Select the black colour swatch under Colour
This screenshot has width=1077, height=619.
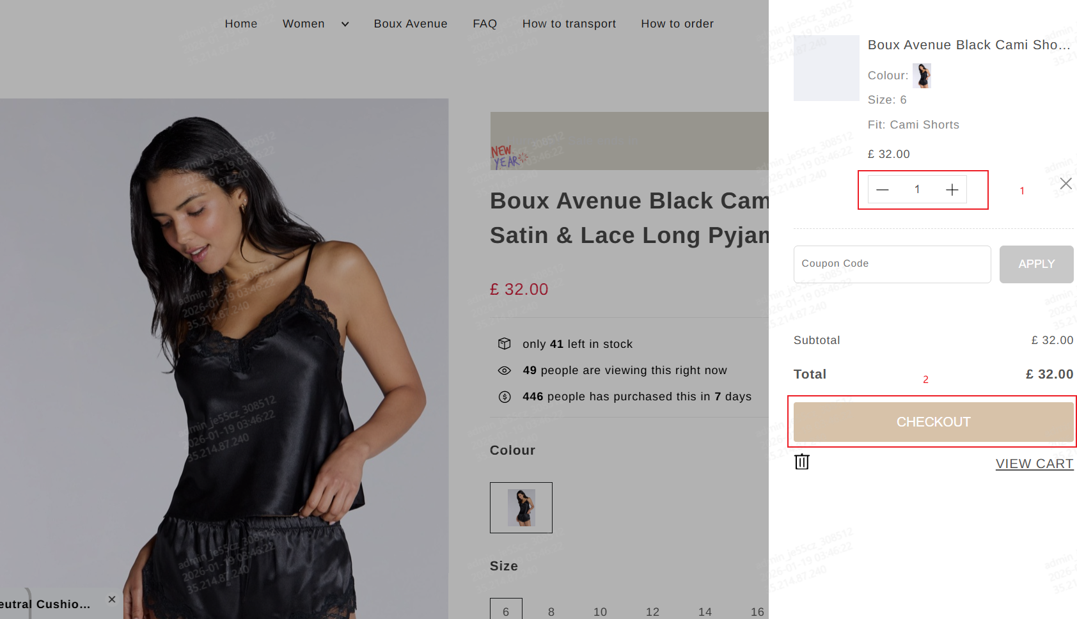[x=521, y=508]
